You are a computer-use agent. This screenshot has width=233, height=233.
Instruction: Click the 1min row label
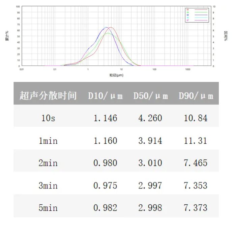[x=48, y=141]
